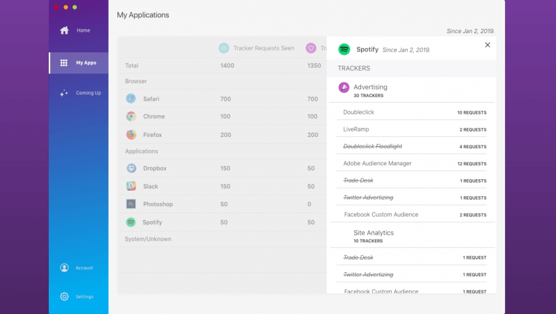
Task: Click the Spotify logo in detail panel header
Action: point(344,49)
